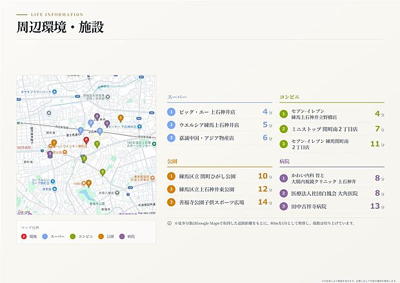Click the 公園 section heading
This screenshot has height=283, width=400.
(x=172, y=162)
